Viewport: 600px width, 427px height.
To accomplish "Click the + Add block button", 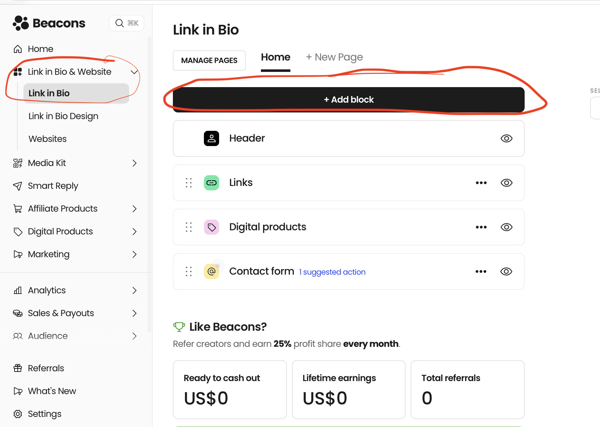I will coord(349,100).
